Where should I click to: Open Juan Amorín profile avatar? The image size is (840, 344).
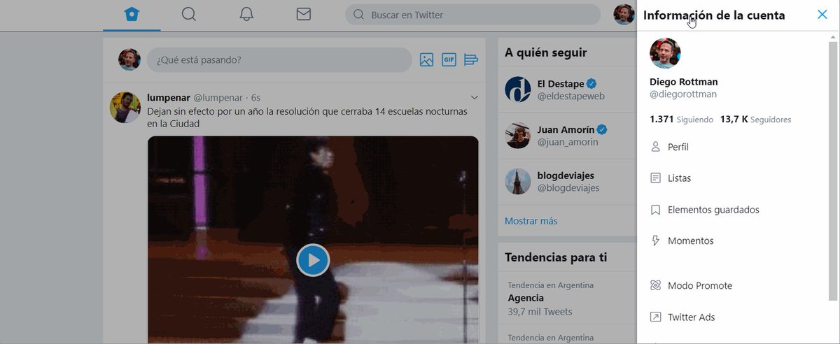tap(518, 136)
